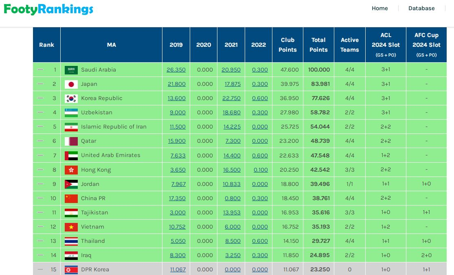Click the Korea Republic flag icon
Viewport: 454px width, 275px height.
pyautogui.click(x=71, y=98)
